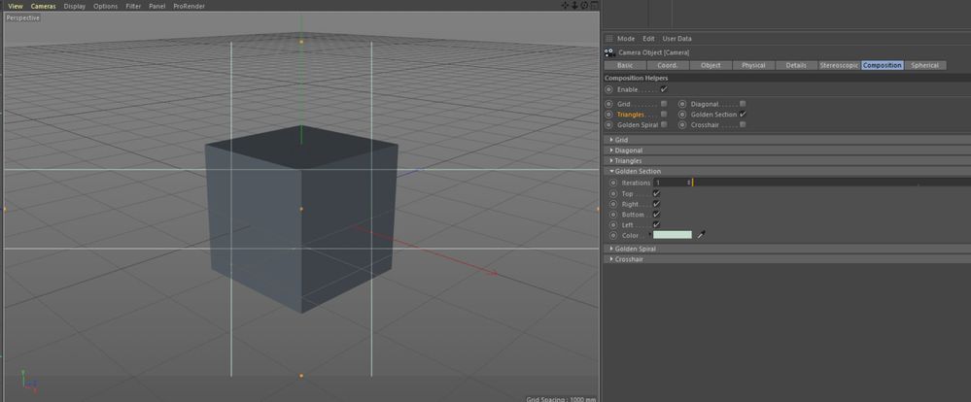Enable the Crosshair helper checkbox
The image size is (971, 402).
click(x=743, y=124)
